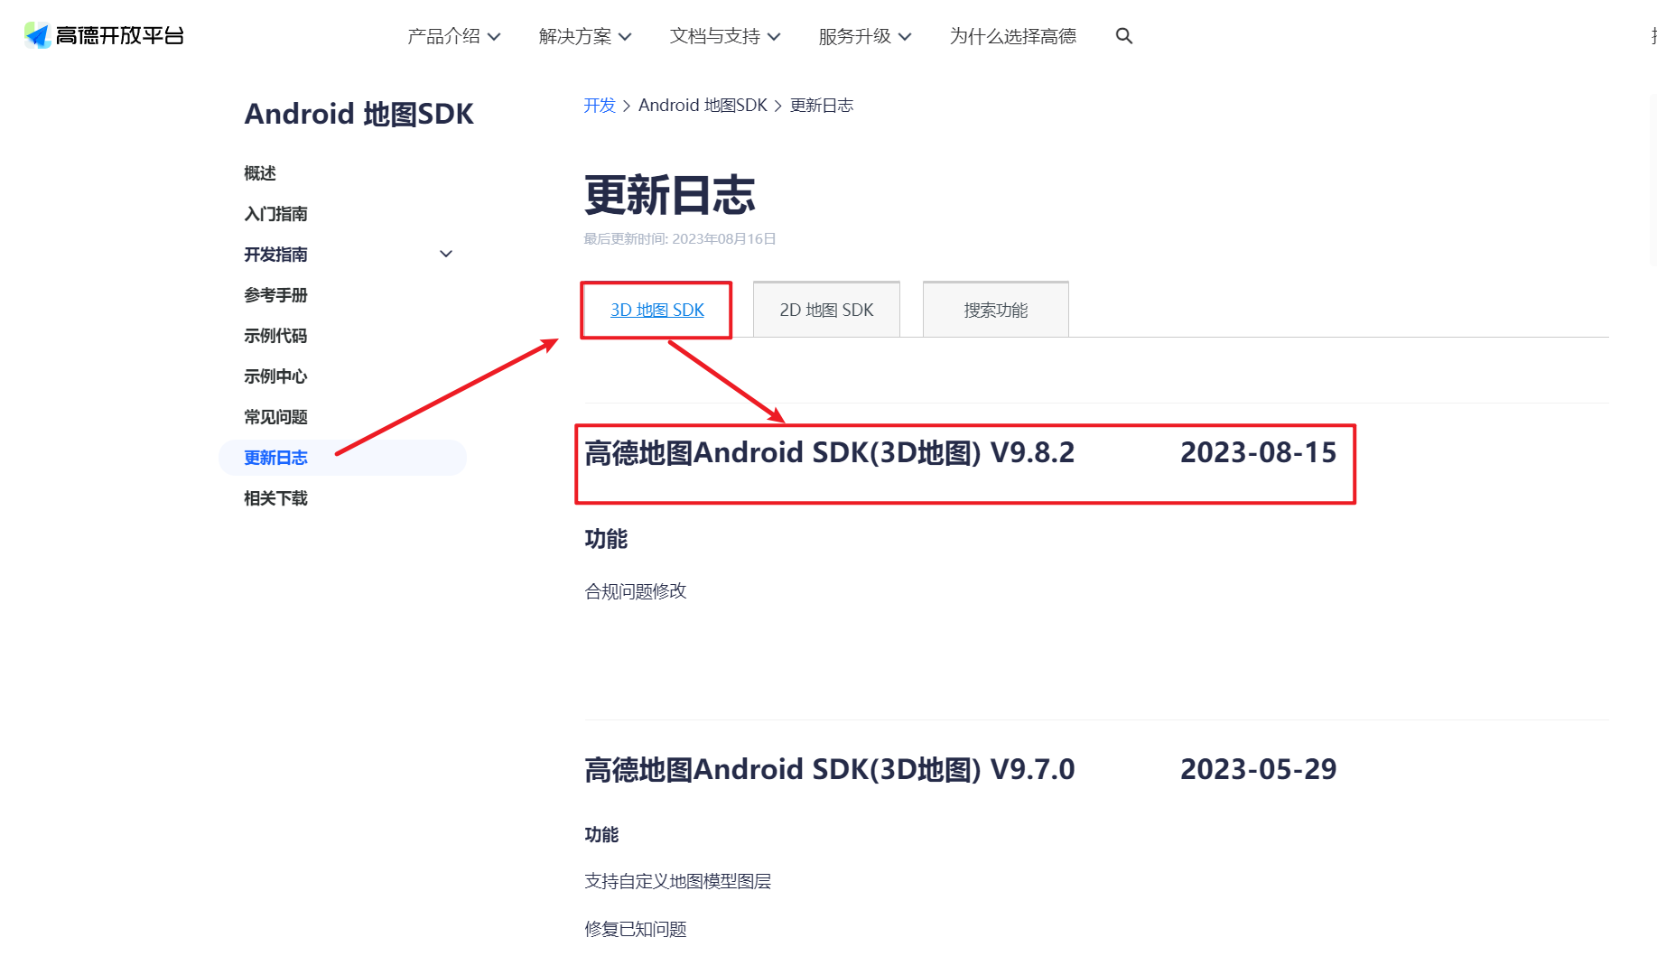1657x956 pixels.
Task: Click the 修复已知问题 entry
Action: click(636, 929)
